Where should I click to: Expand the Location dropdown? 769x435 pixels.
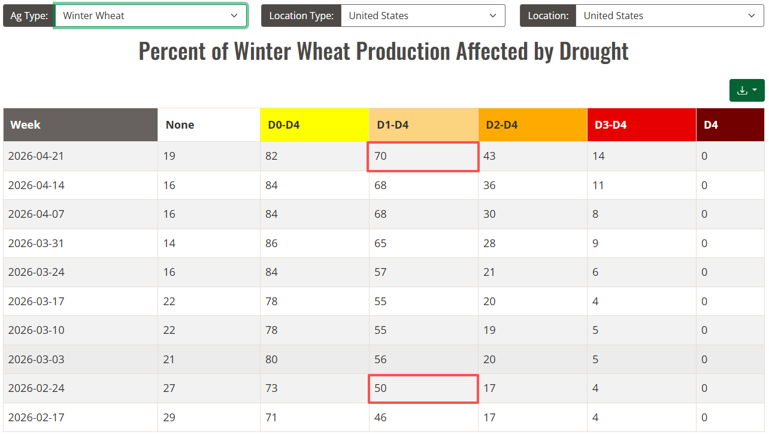(669, 16)
